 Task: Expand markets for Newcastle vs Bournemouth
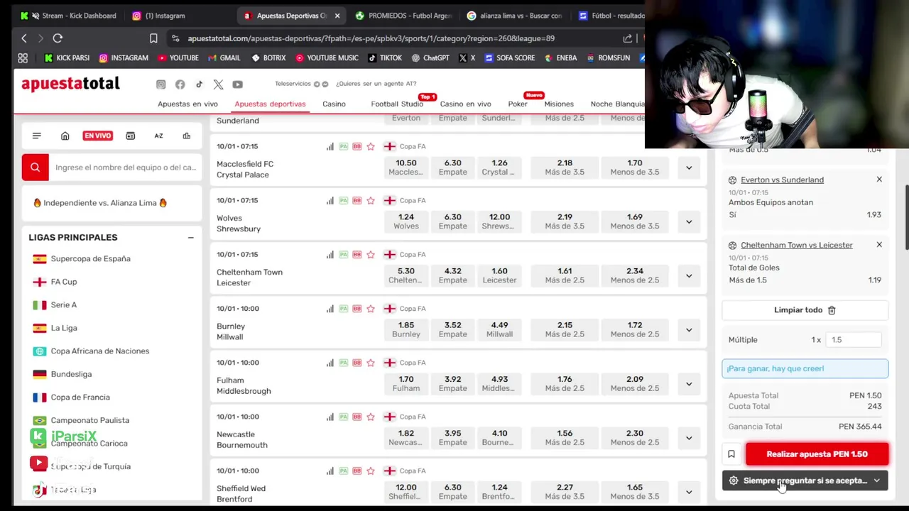point(689,438)
